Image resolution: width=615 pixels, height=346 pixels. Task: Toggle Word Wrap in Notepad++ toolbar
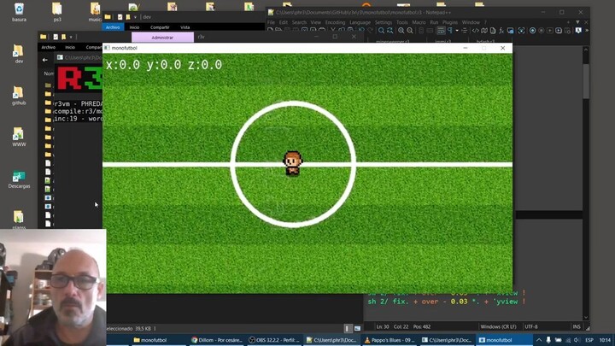point(442,31)
